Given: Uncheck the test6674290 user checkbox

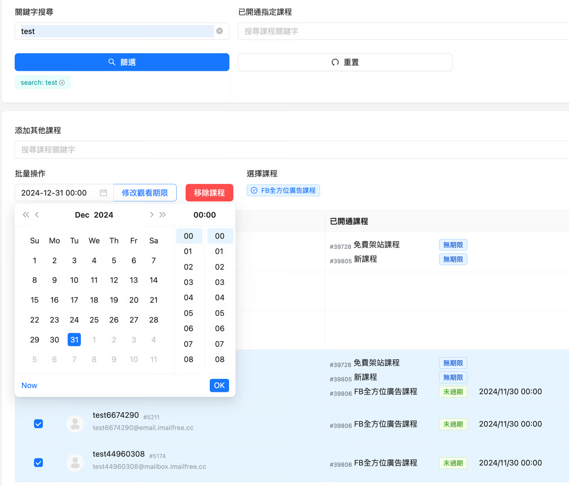Looking at the screenshot, I should point(38,424).
